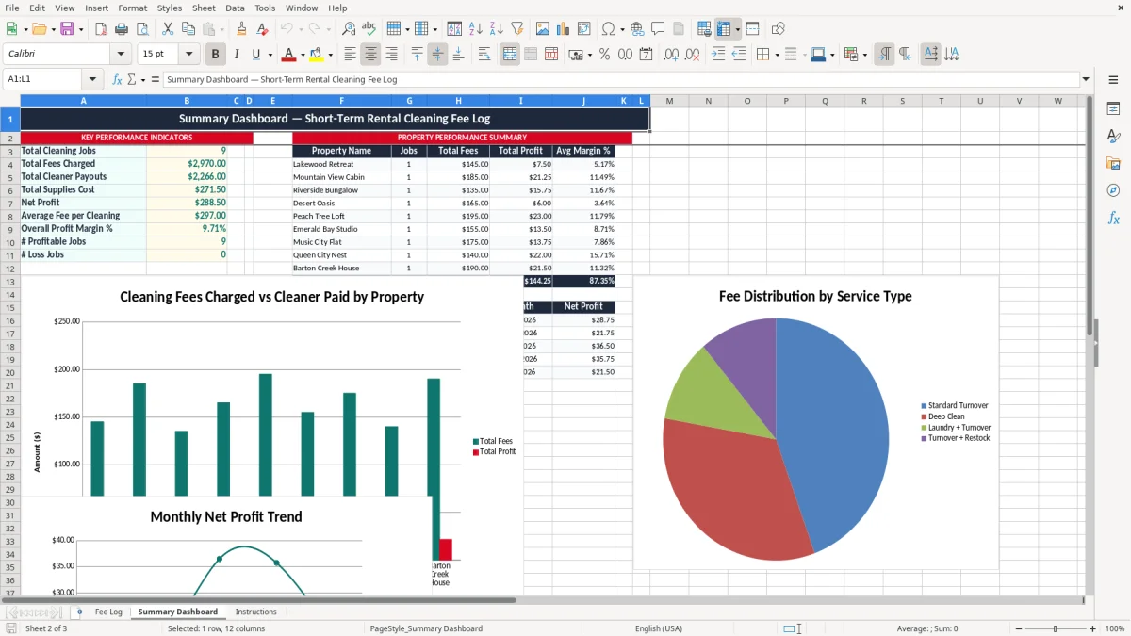The height and width of the screenshot is (636, 1131).
Task: Toggle Center Vertically alignment
Action: click(437, 55)
